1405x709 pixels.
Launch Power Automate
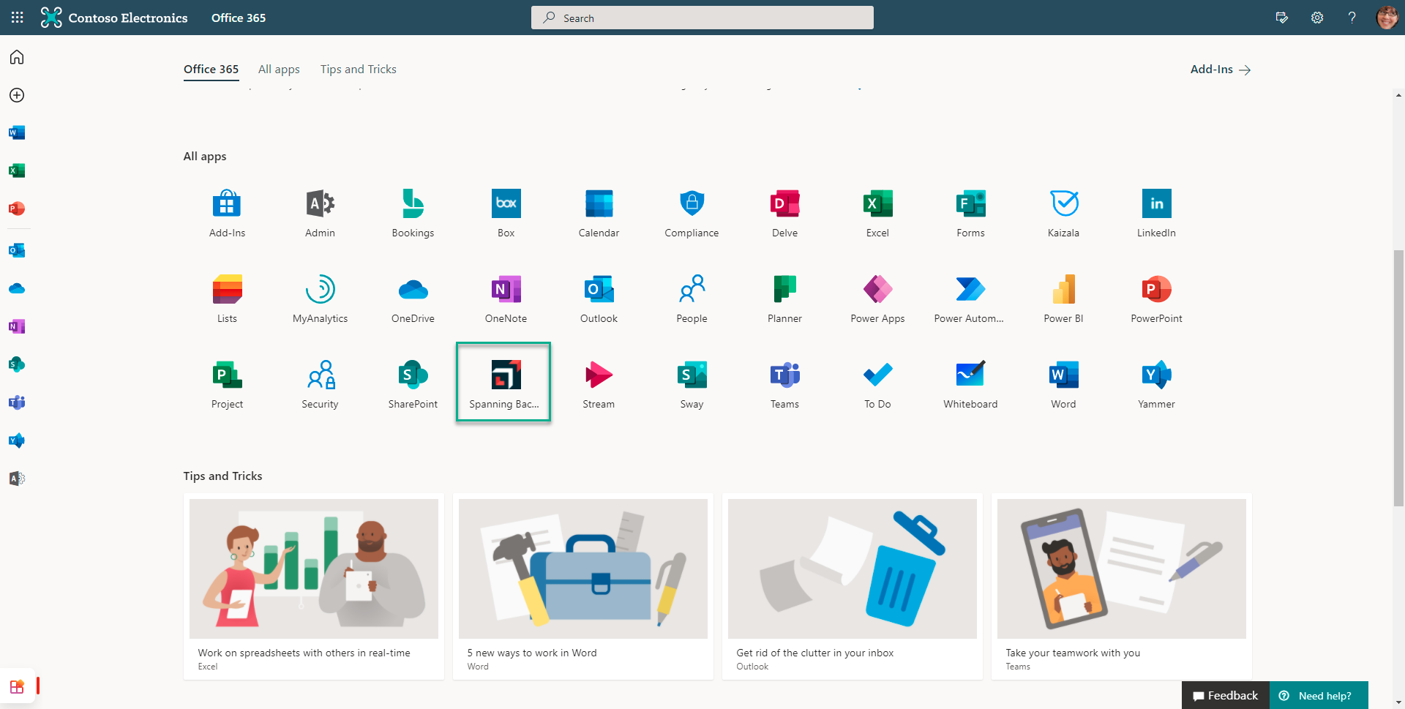pyautogui.click(x=970, y=298)
